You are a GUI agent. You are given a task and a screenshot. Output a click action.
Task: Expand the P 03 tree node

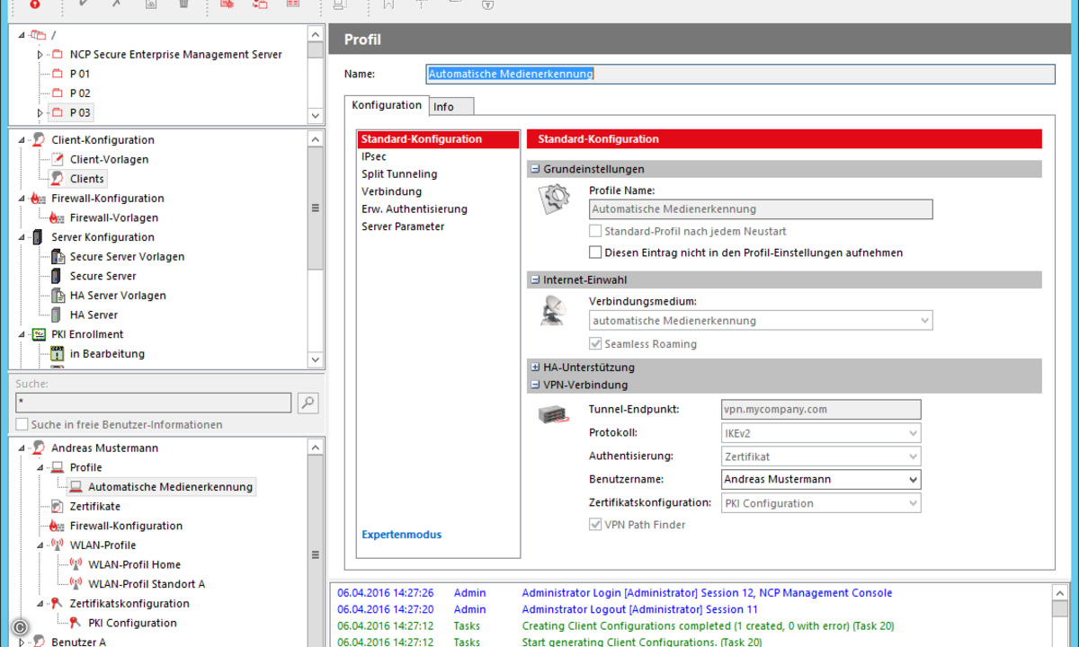pyautogui.click(x=40, y=113)
